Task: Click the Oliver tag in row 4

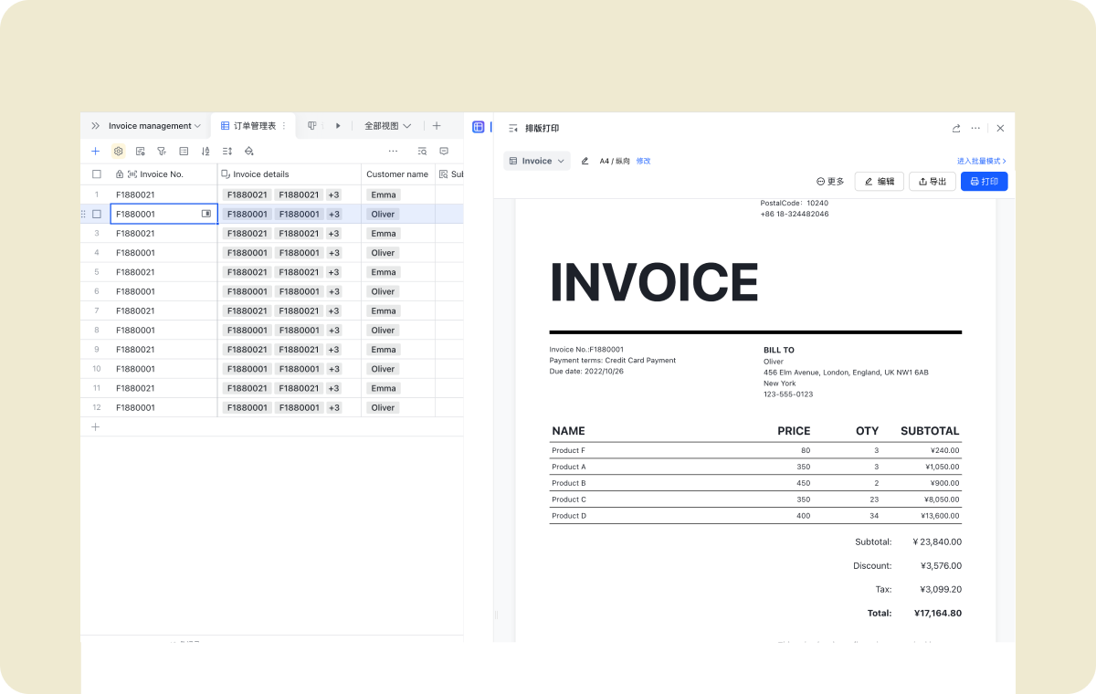Action: 384,253
